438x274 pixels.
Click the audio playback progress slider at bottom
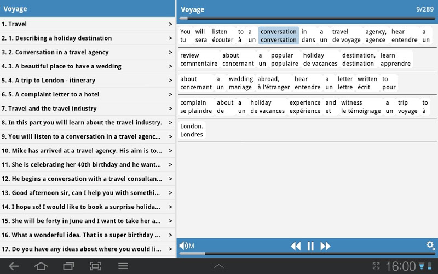point(307,254)
